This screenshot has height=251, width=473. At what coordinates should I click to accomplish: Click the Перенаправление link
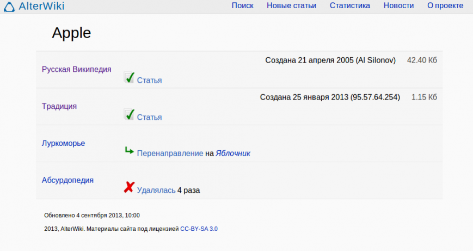(170, 153)
